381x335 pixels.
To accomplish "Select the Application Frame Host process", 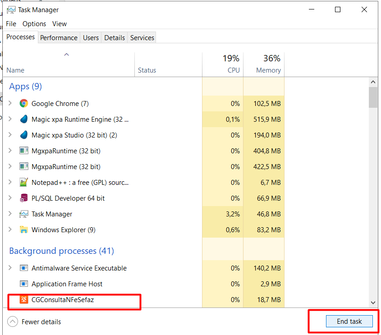I will coord(67,284).
